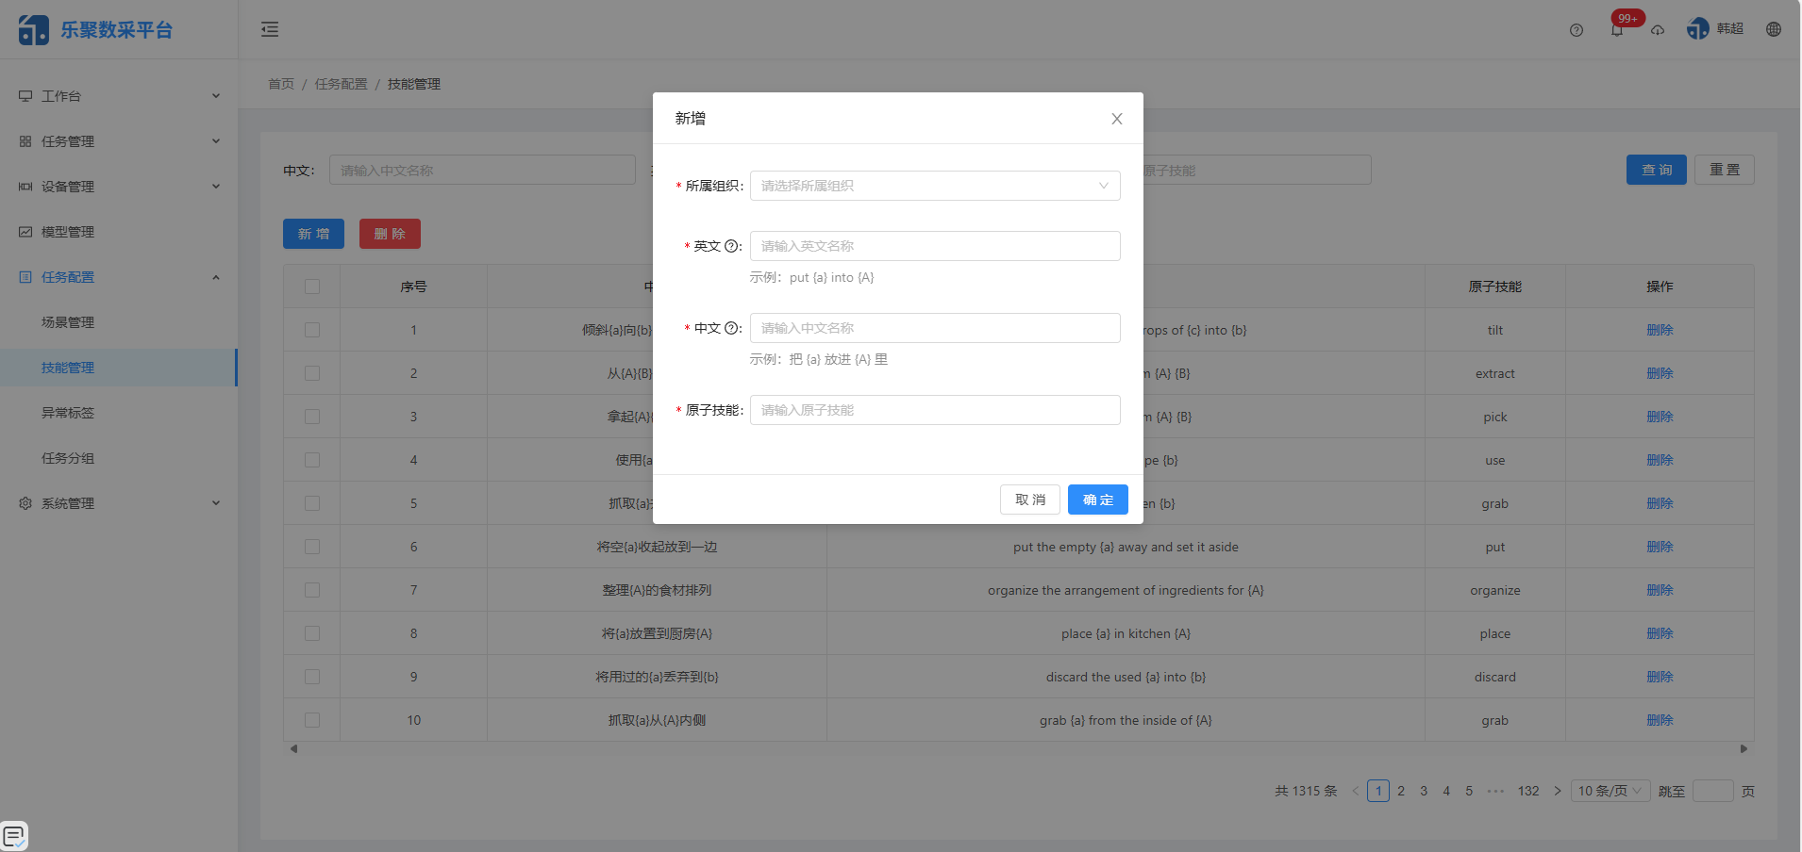1802x852 pixels.
Task: Open the 10条/页 page size selector
Action: 1609,791
